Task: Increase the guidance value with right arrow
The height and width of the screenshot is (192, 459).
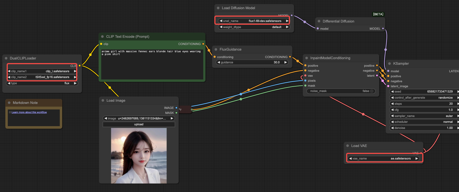Action: point(285,63)
